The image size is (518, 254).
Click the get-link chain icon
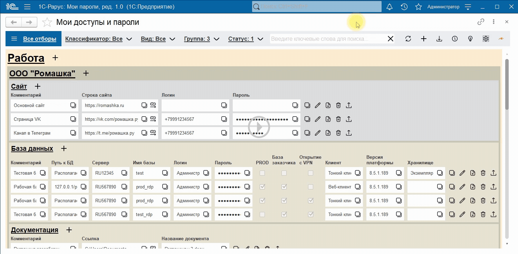481,22
